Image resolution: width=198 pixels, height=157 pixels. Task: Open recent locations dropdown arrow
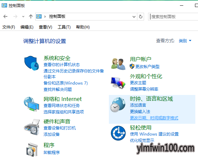(x=23, y=16)
